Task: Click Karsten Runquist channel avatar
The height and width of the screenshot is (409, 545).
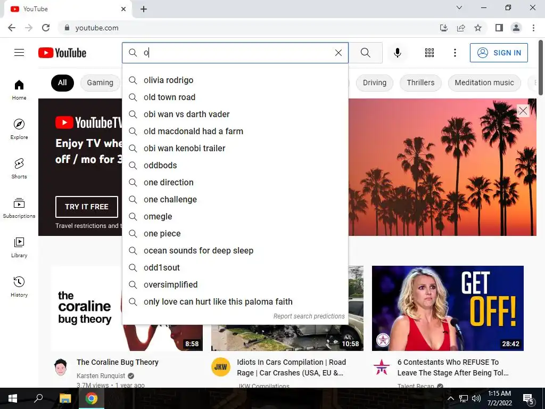Action: click(61, 367)
